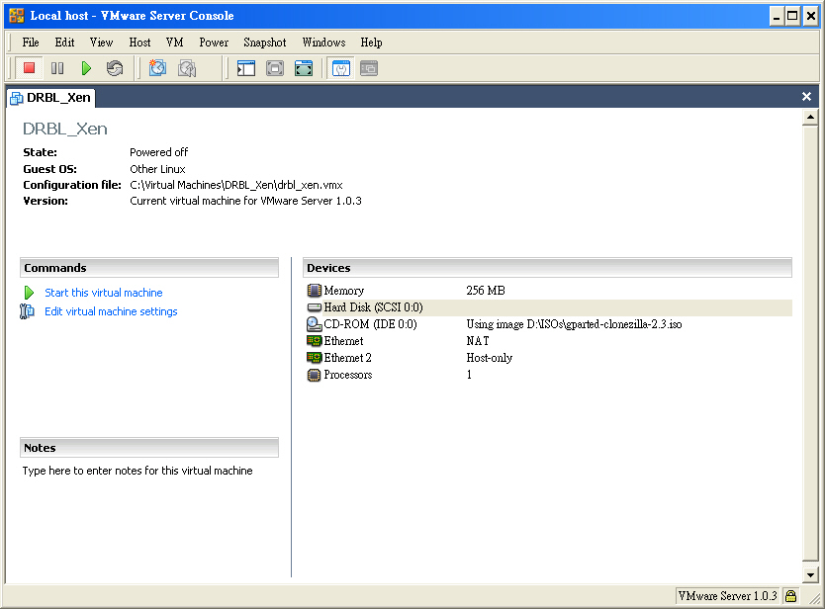The image size is (825, 609).
Task: Click the wrench icon beside Edit settings
Action: click(x=27, y=311)
